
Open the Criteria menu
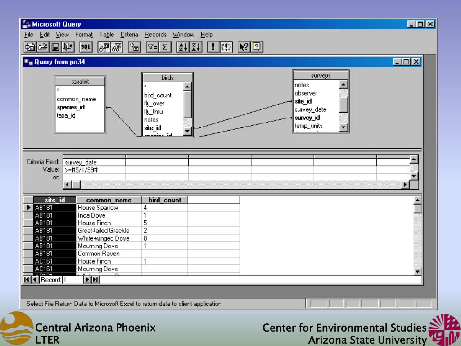click(129, 35)
